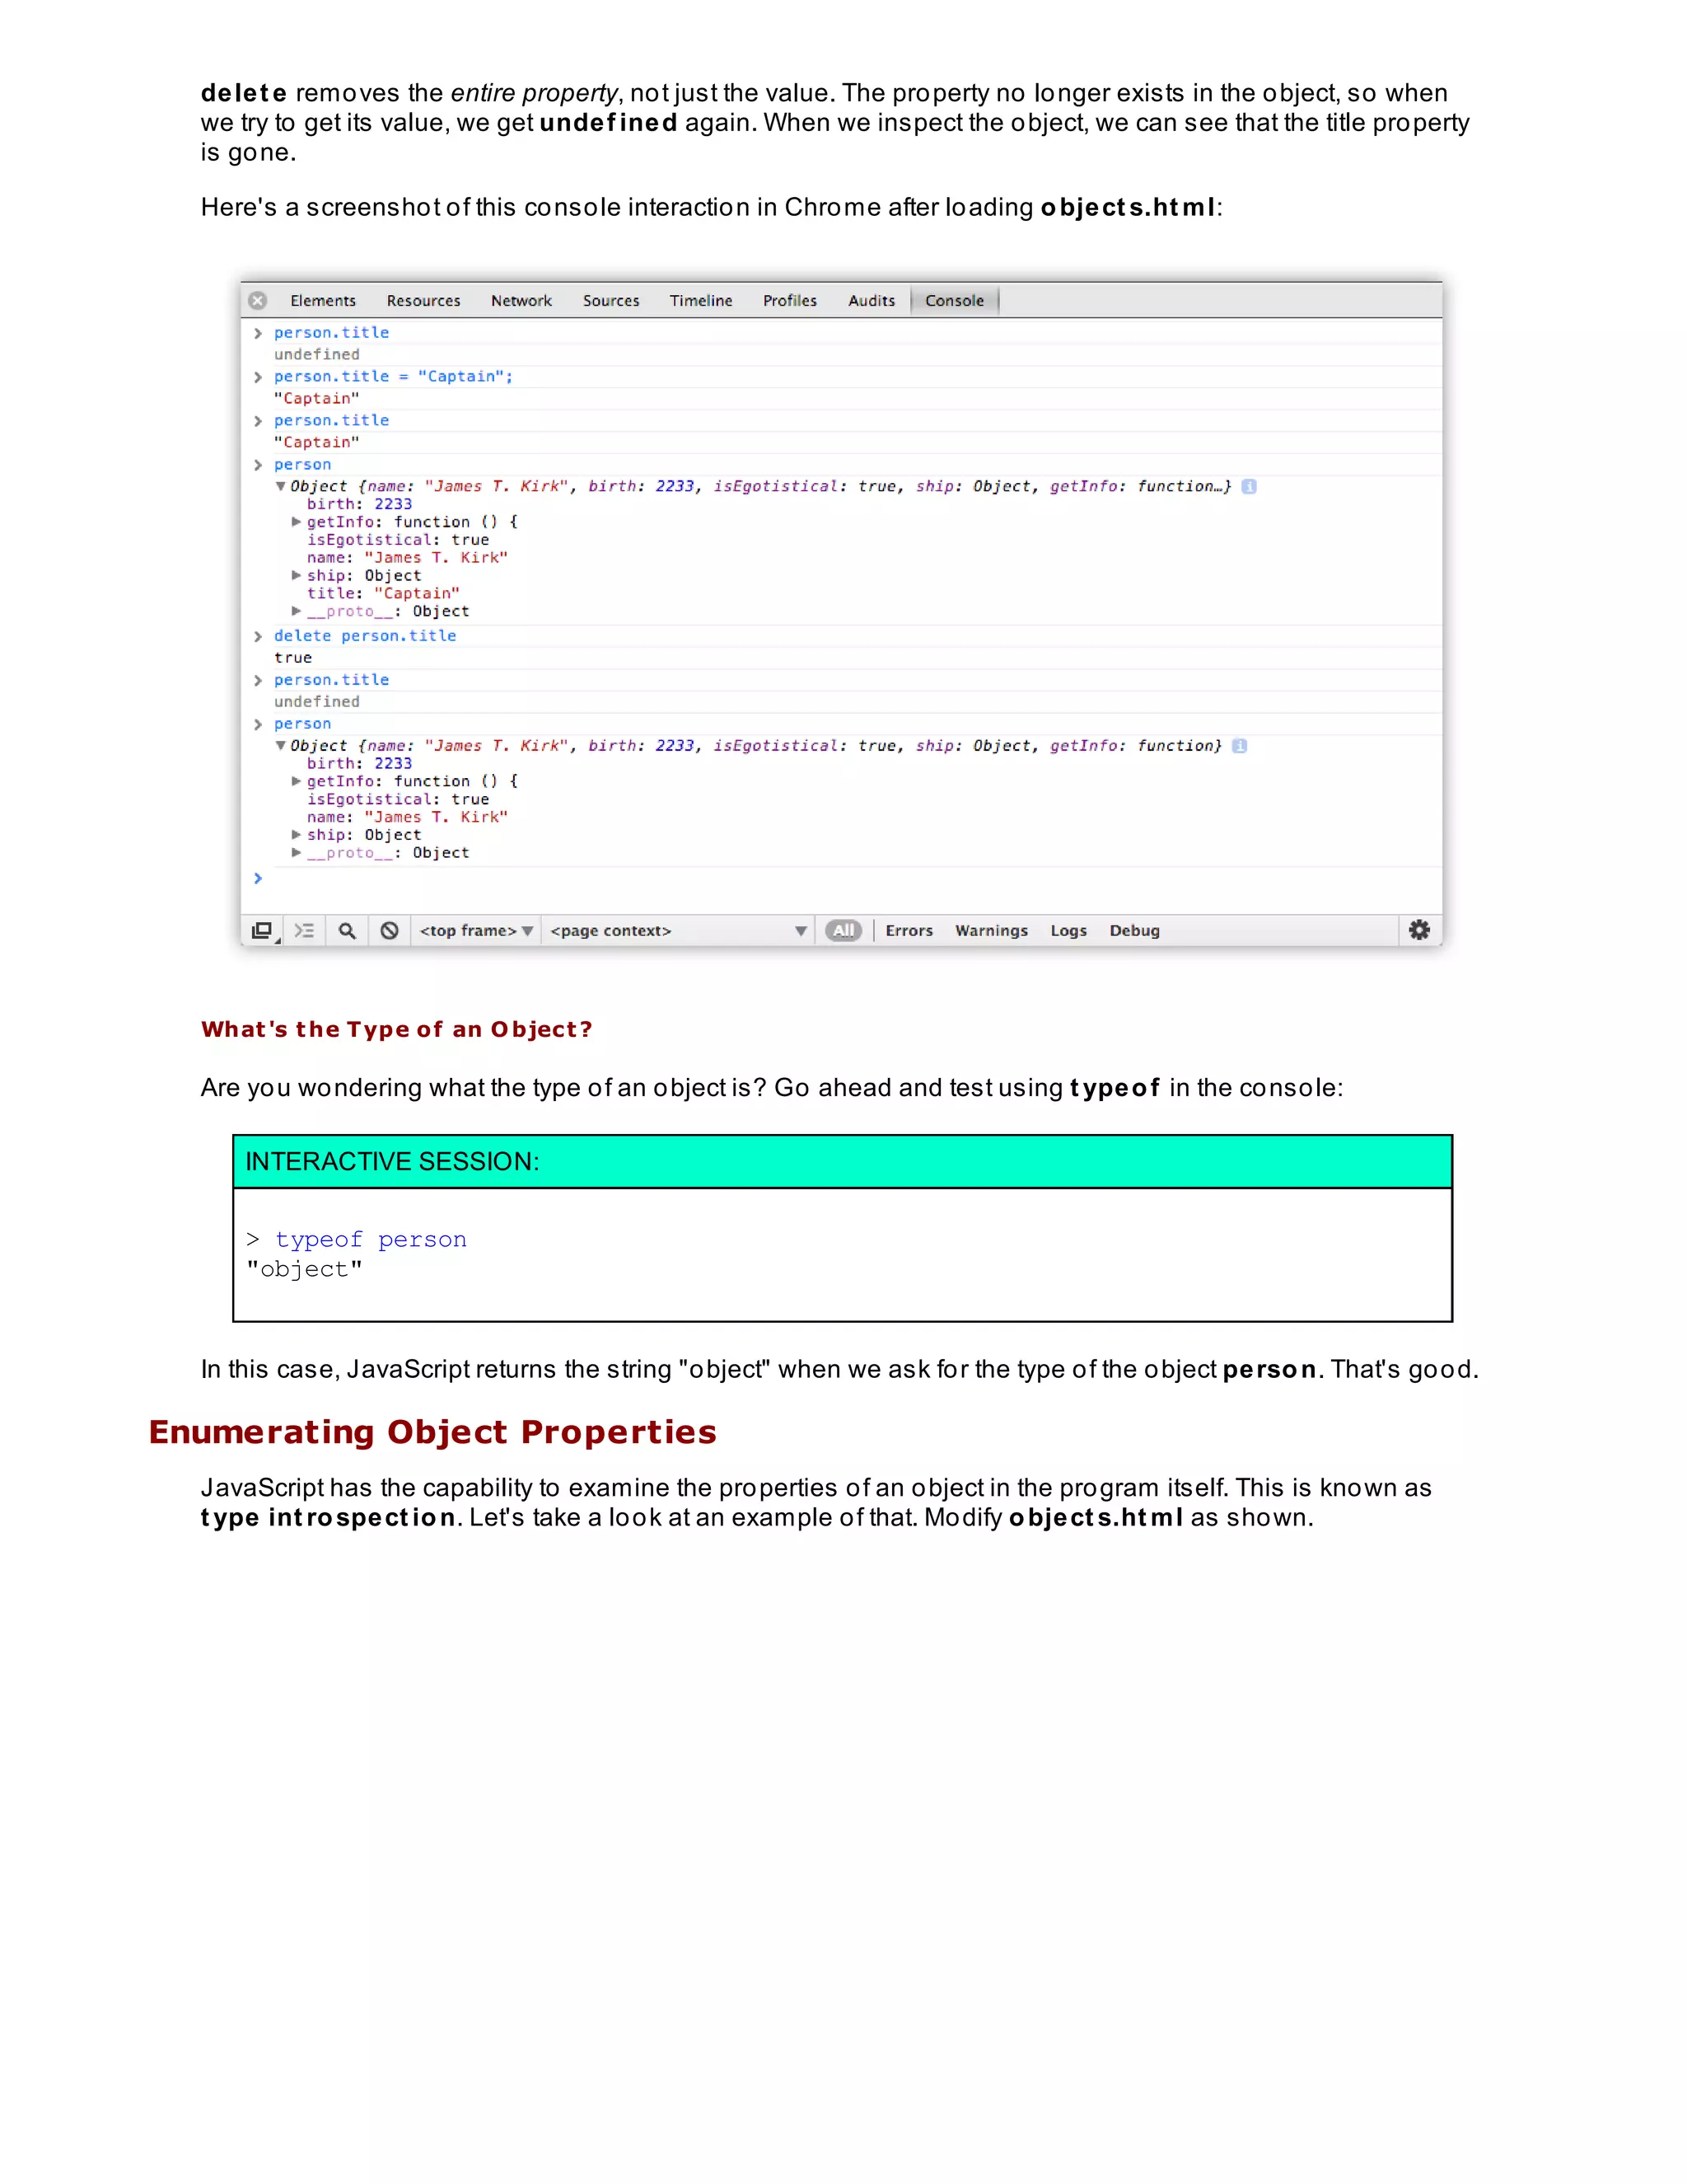The image size is (1687, 2184).
Task: Click the "object" result in interactive session
Action: pyautogui.click(x=305, y=1270)
